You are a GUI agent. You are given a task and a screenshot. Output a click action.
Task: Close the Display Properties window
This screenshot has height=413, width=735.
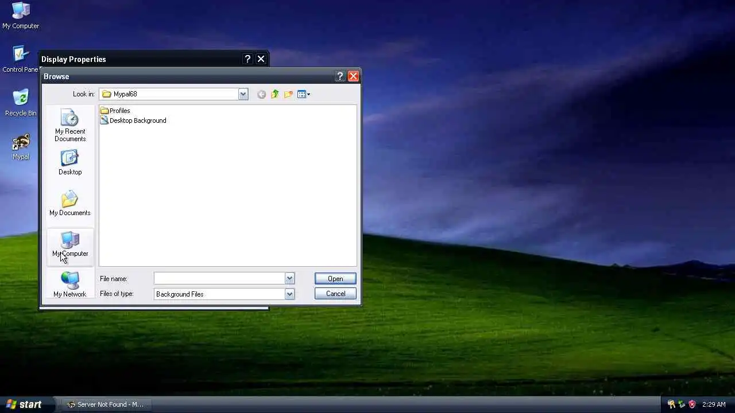tap(261, 59)
